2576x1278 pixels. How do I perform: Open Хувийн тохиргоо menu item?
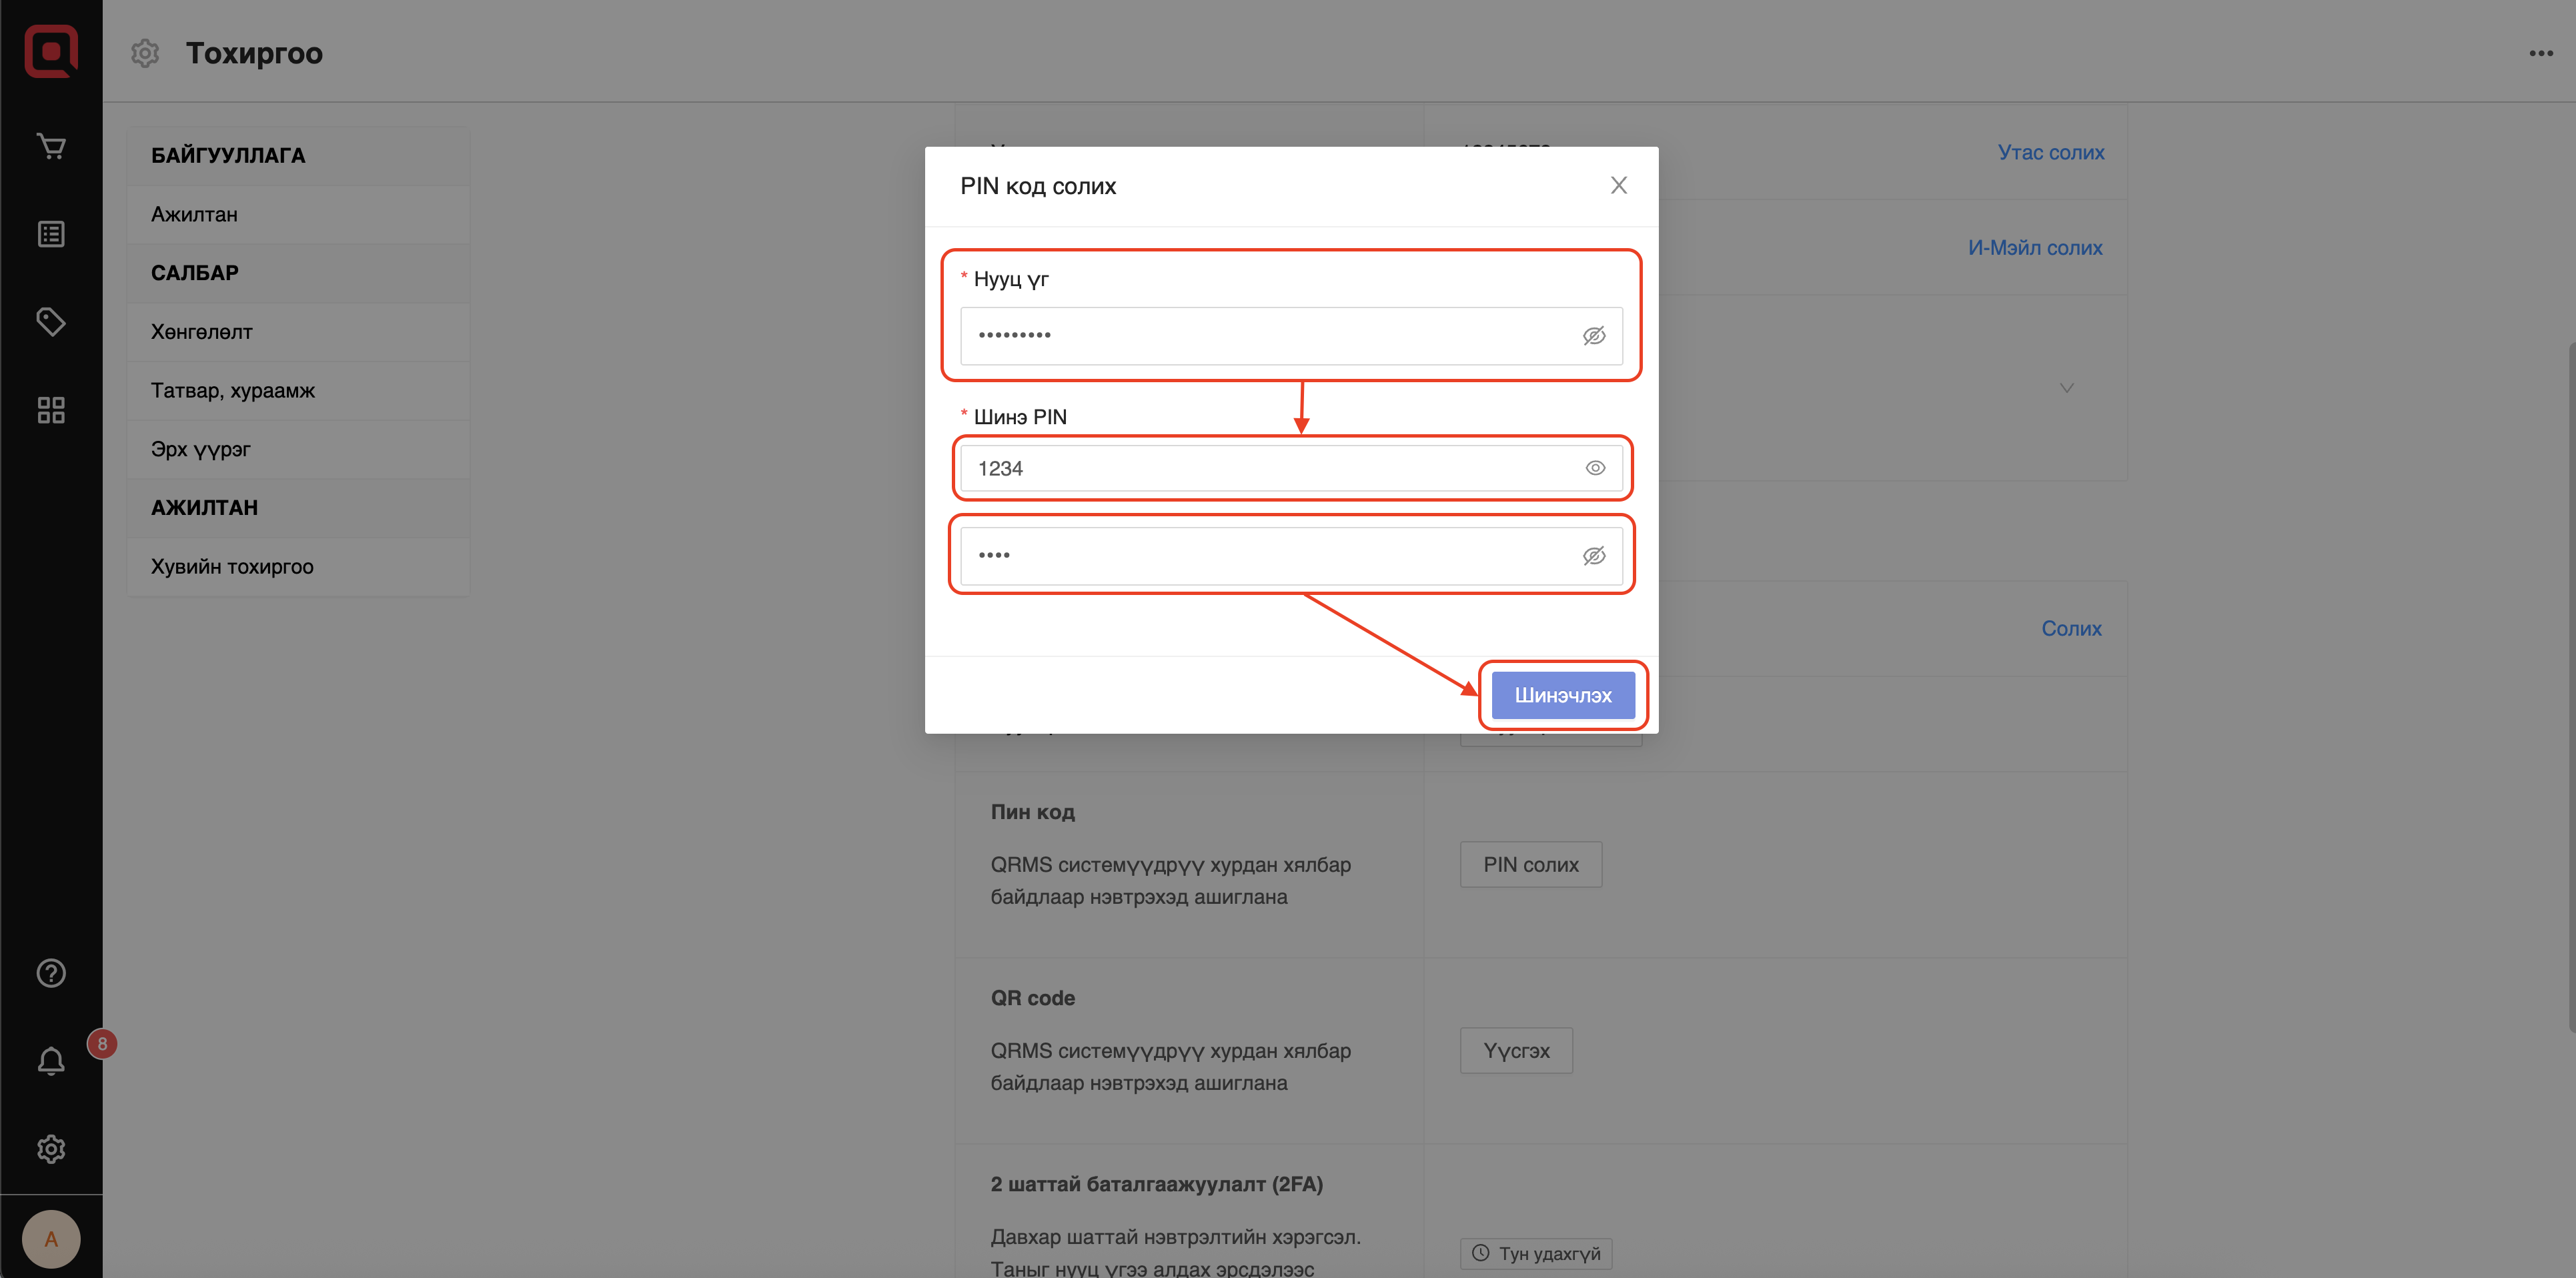pos(232,566)
